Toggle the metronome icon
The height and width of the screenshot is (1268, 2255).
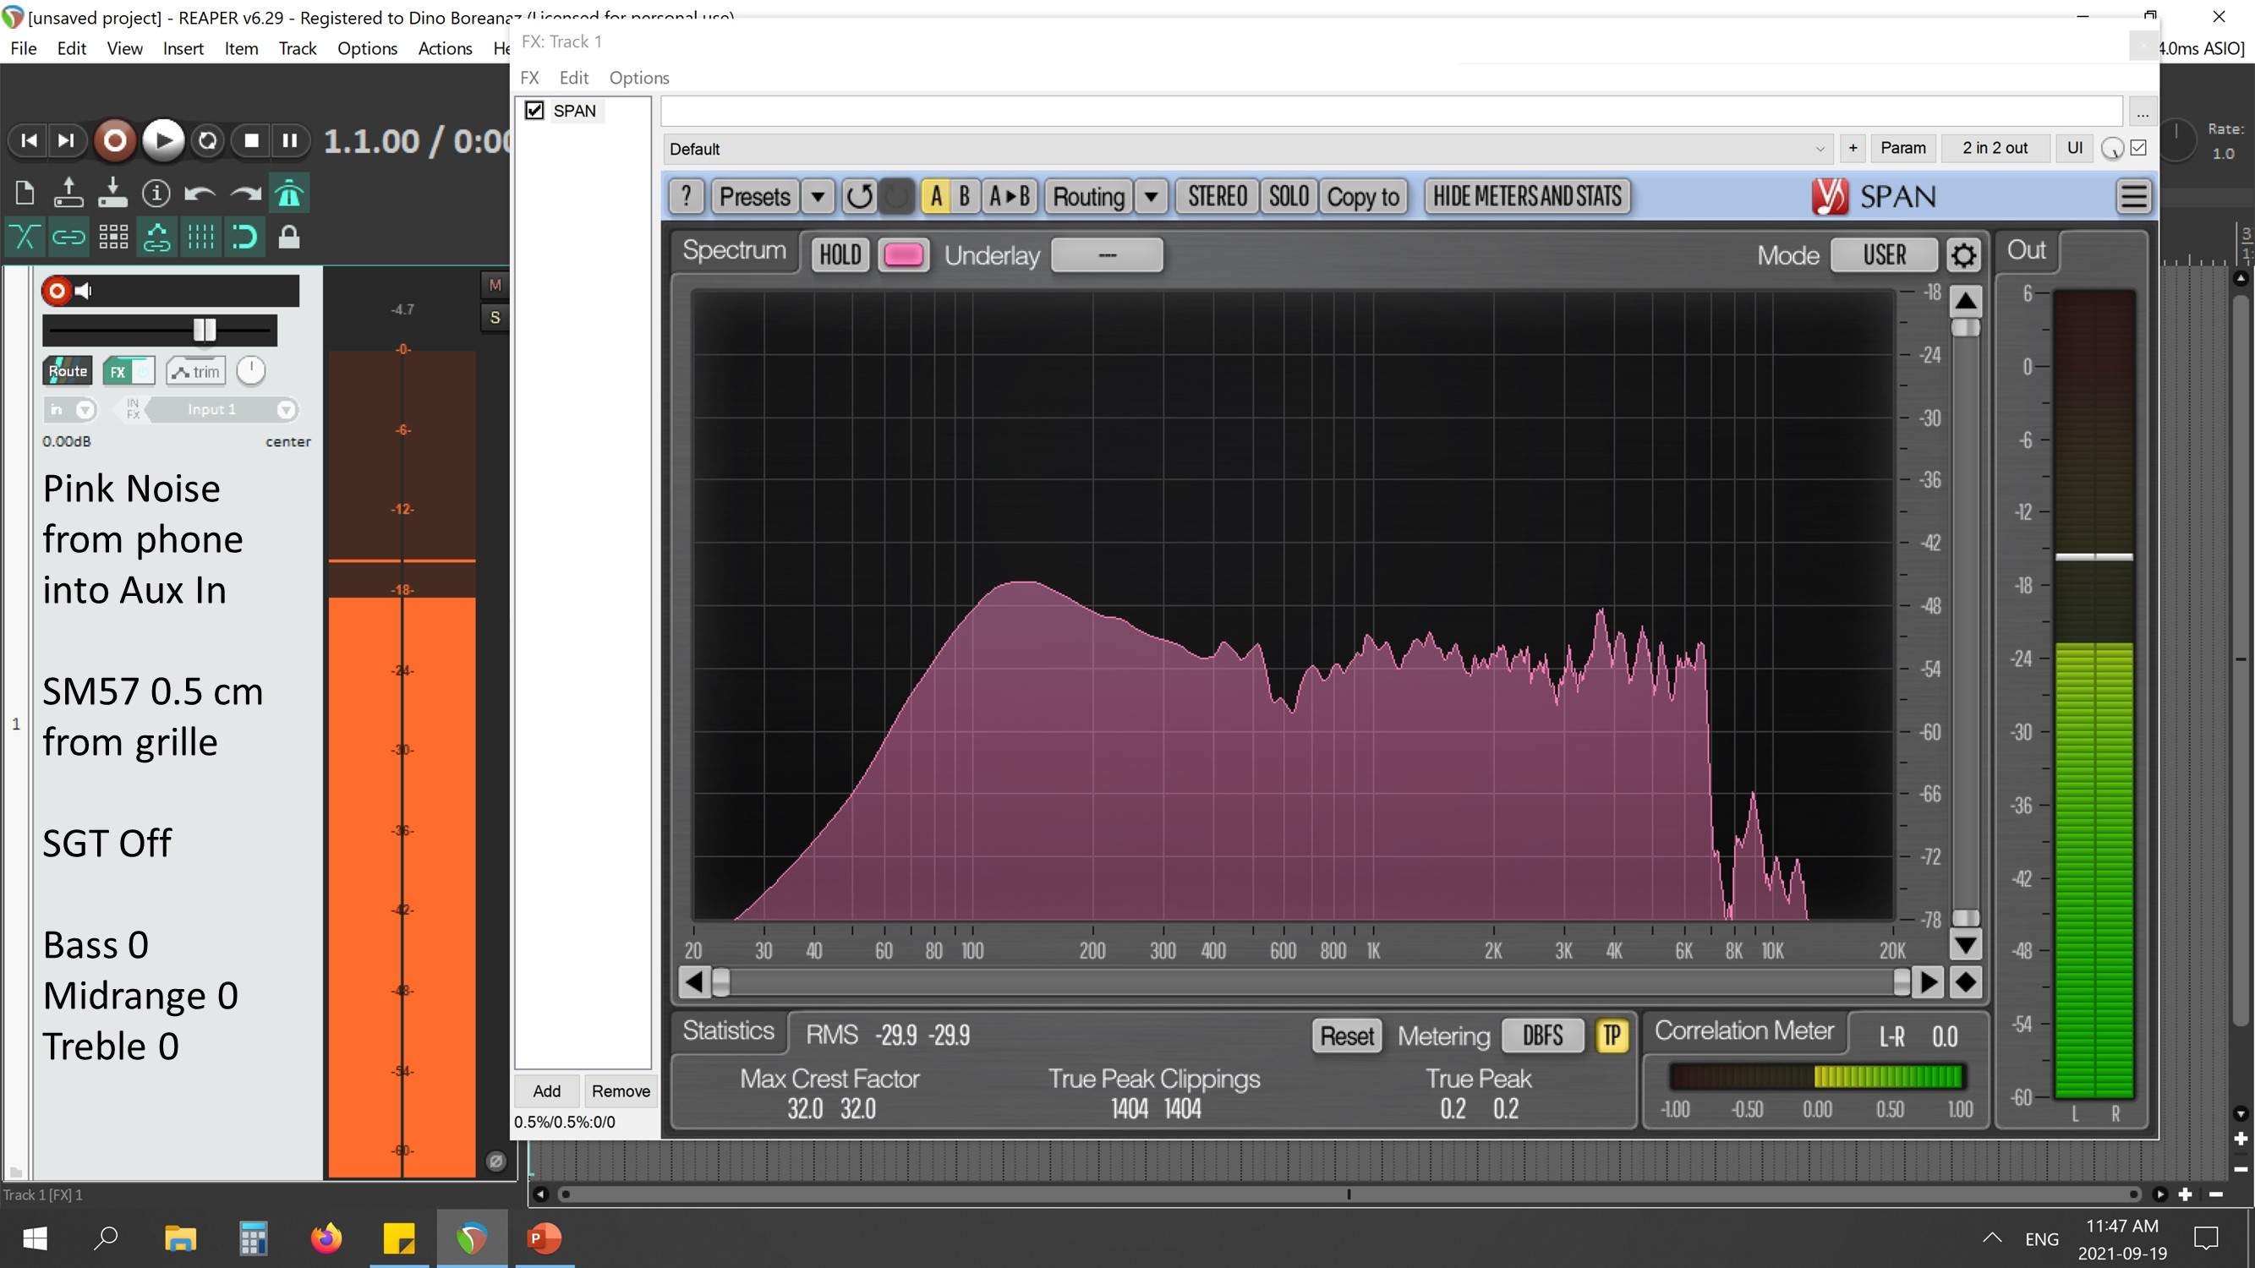click(289, 194)
